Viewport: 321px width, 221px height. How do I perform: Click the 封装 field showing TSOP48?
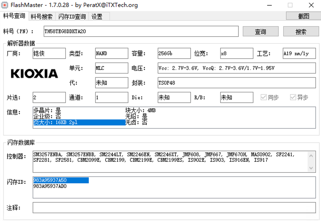tap(237, 83)
